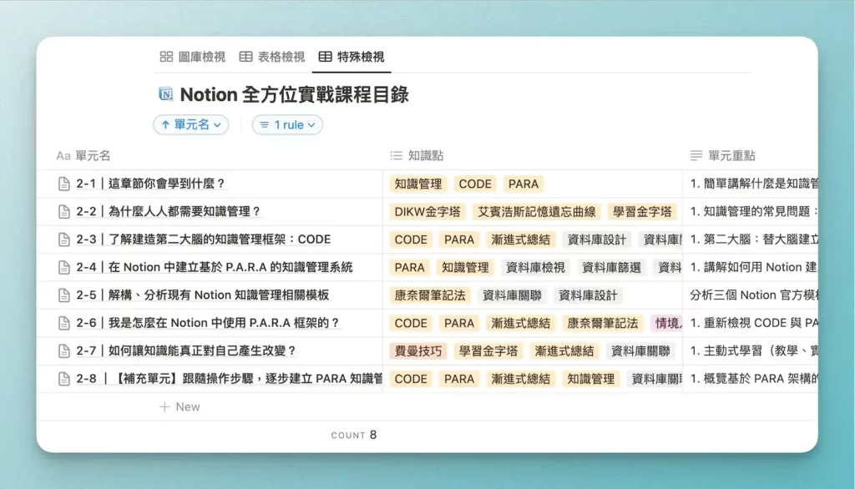Click the 康奈爾筆記法 tag in row 2-6
This screenshot has height=489, width=855.
point(603,323)
